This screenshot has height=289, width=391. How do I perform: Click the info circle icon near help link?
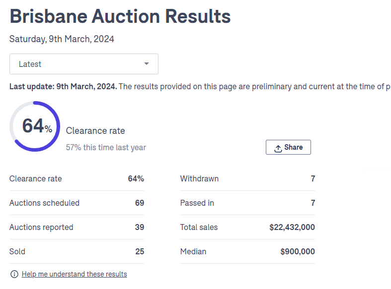[x=14, y=274]
